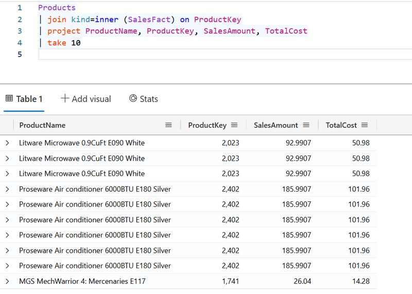Sort by the SalesAmount column header
The height and width of the screenshot is (294, 412).
point(276,125)
